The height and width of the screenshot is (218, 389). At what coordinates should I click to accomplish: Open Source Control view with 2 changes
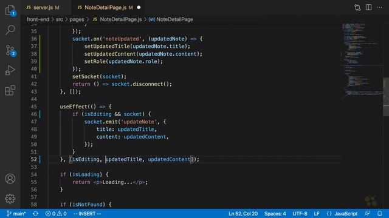(10, 50)
